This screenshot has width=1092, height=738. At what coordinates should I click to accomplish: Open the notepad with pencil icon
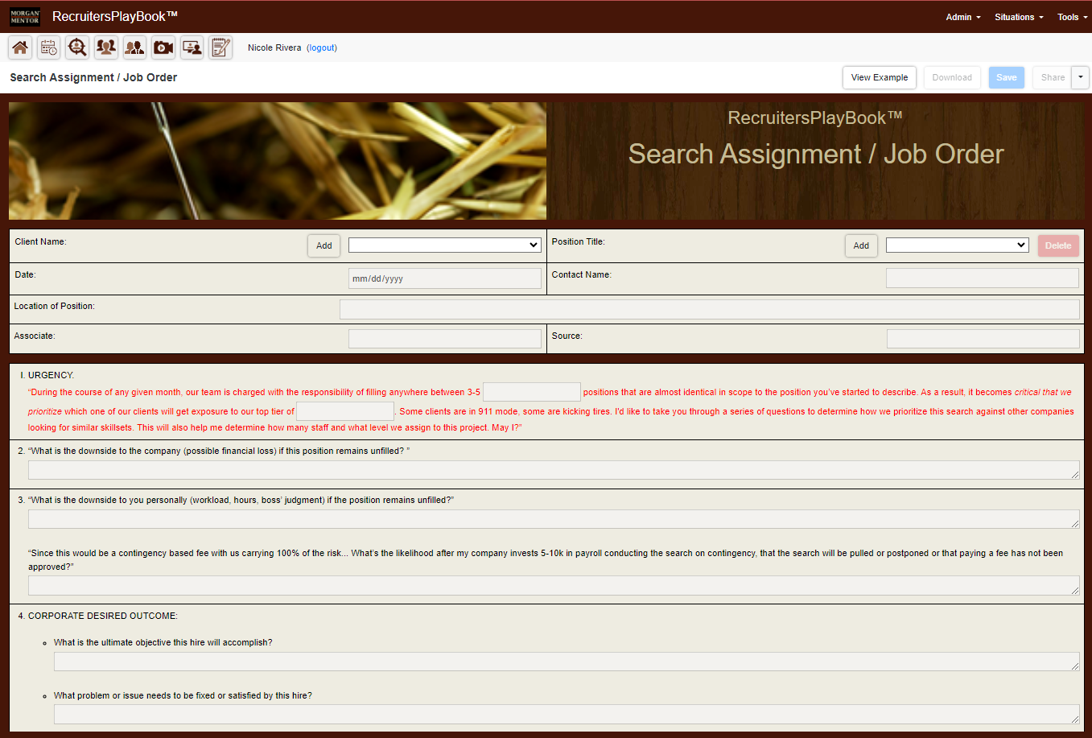(220, 47)
